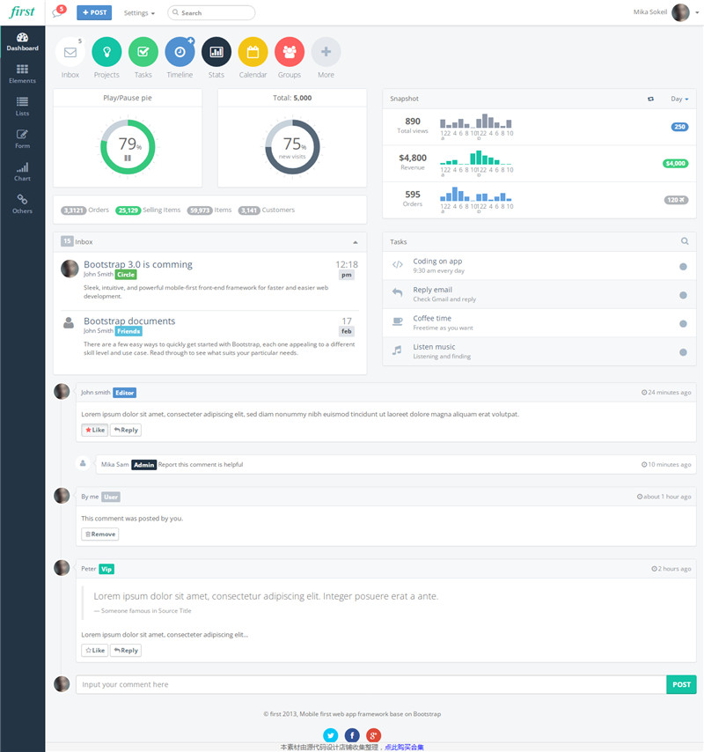Image resolution: width=704 pixels, height=752 pixels.
Task: Open the Timeline clock icon
Action: (x=180, y=52)
